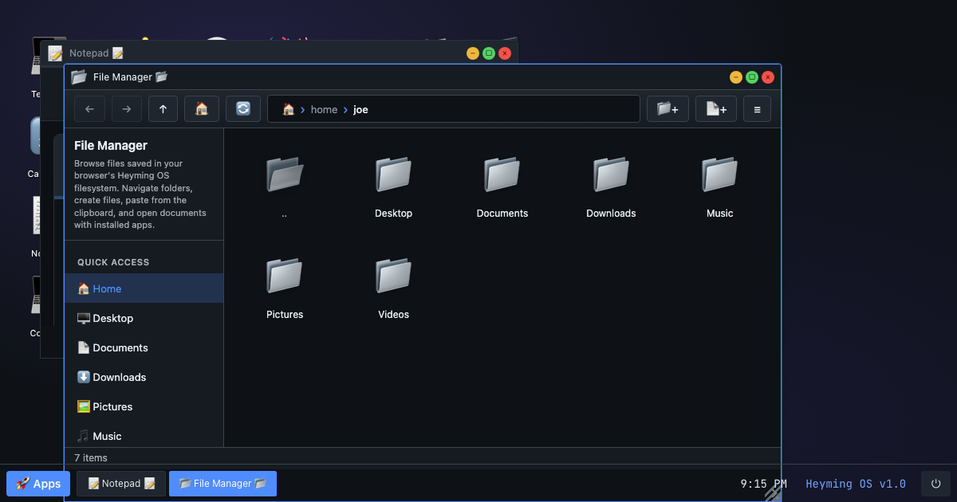Viewport: 957px width, 502px height.
Task: Click the File Manager window title icon
Action: coord(79,76)
